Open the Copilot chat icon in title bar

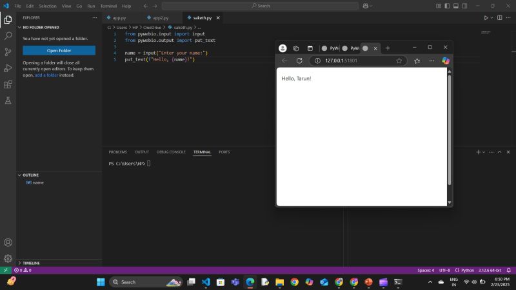[366, 6]
